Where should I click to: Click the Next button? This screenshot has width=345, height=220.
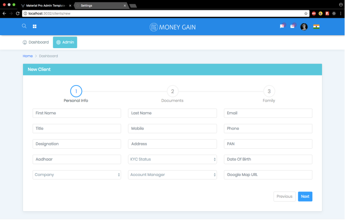click(305, 197)
